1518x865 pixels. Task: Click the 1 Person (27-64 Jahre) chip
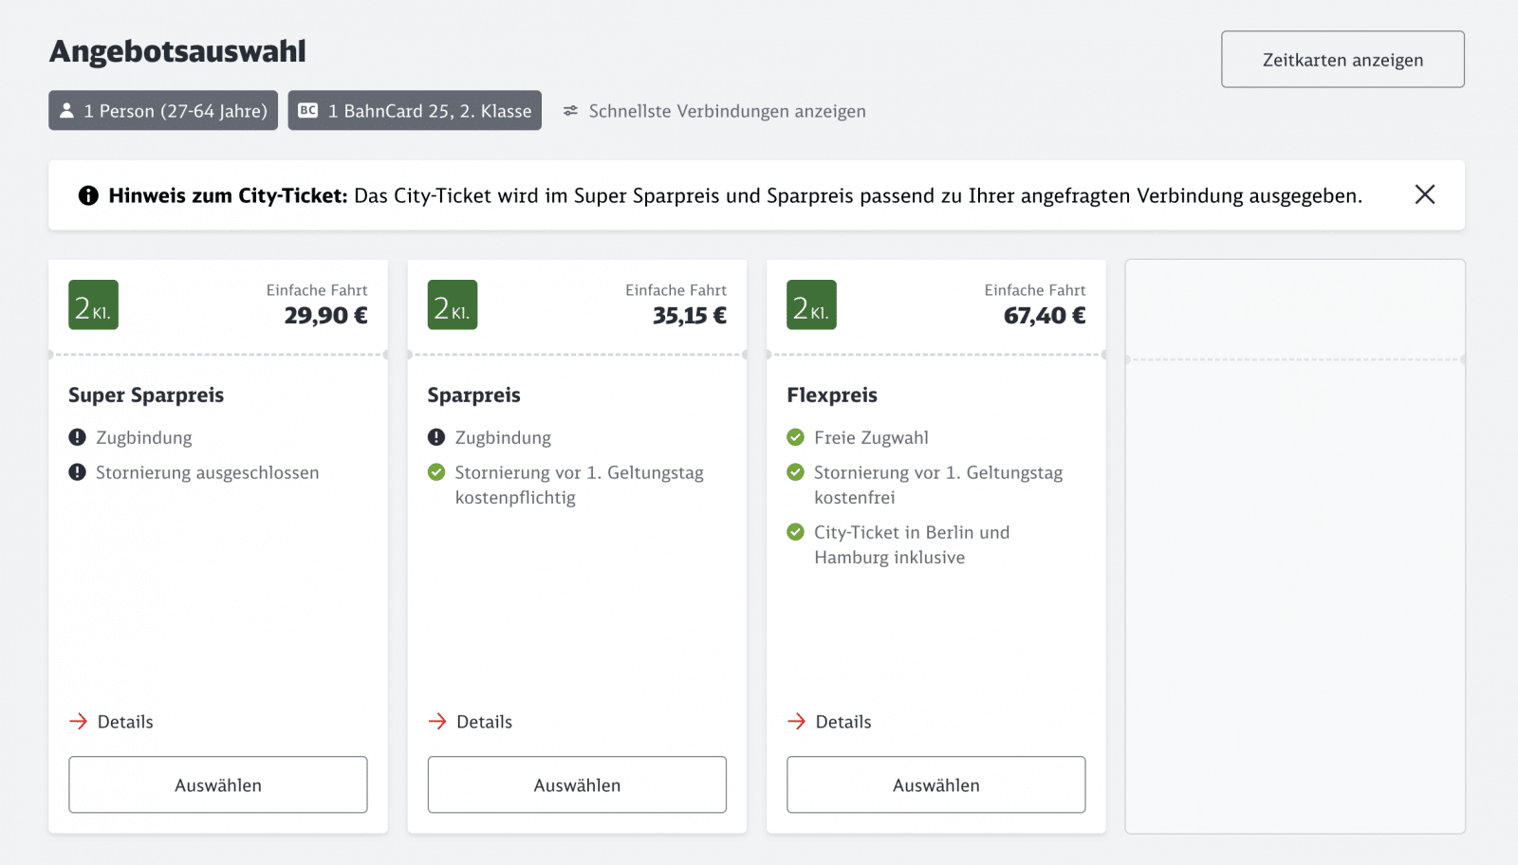(x=162, y=110)
